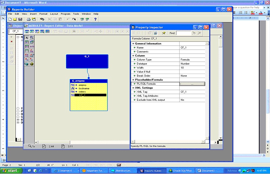Switch to Internet Explorer taskbar group
270x174 pixels.
pyautogui.click(x=65, y=171)
